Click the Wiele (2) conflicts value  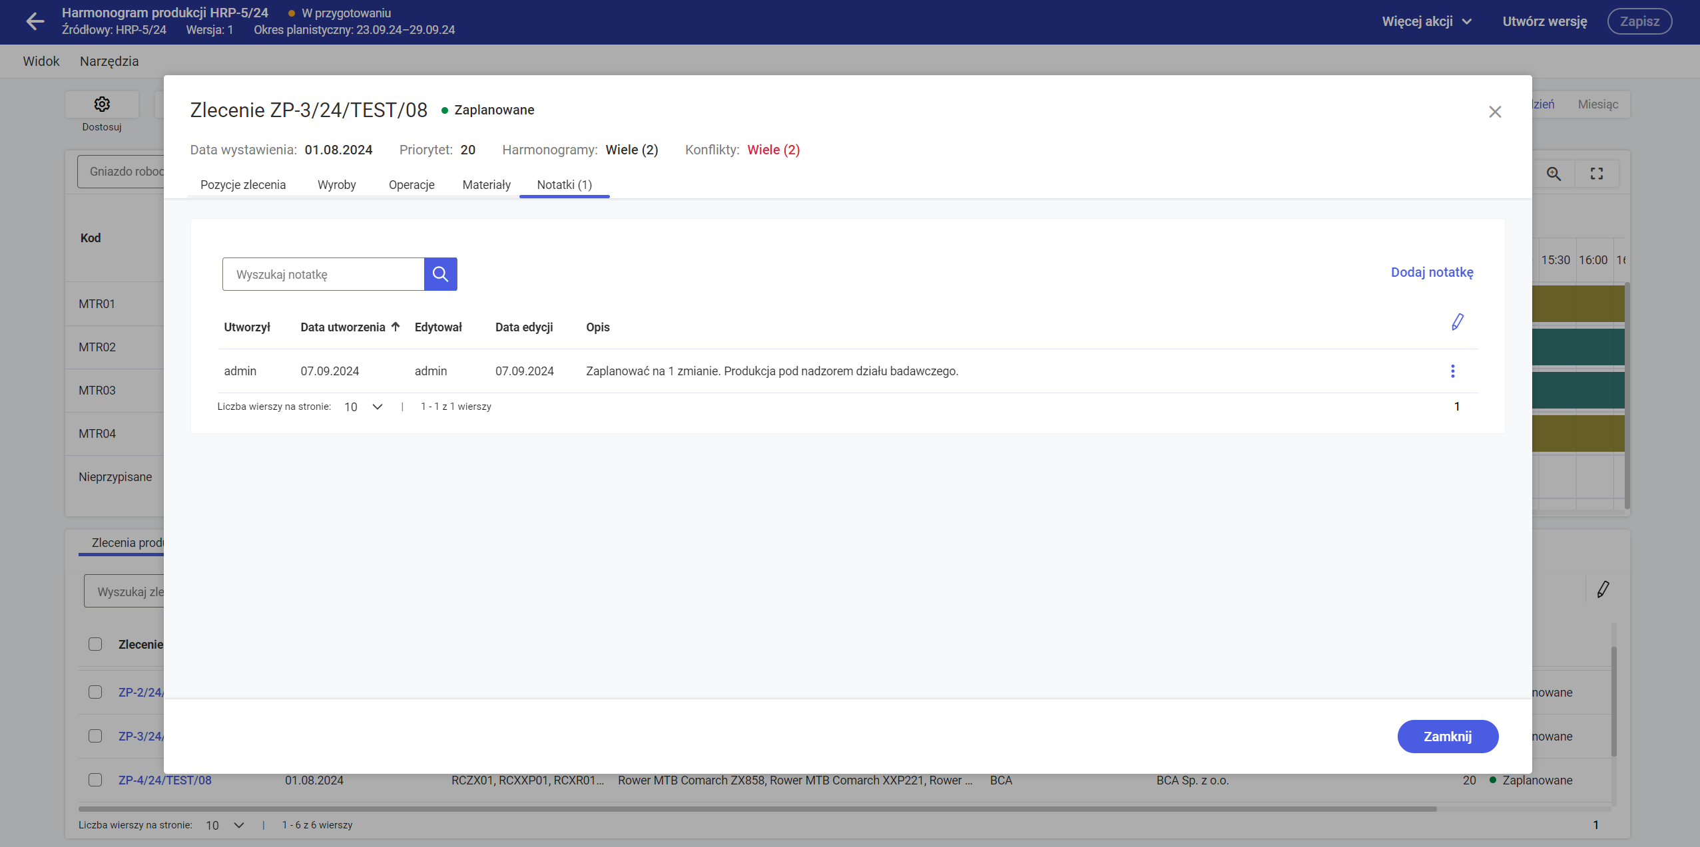[x=774, y=150]
